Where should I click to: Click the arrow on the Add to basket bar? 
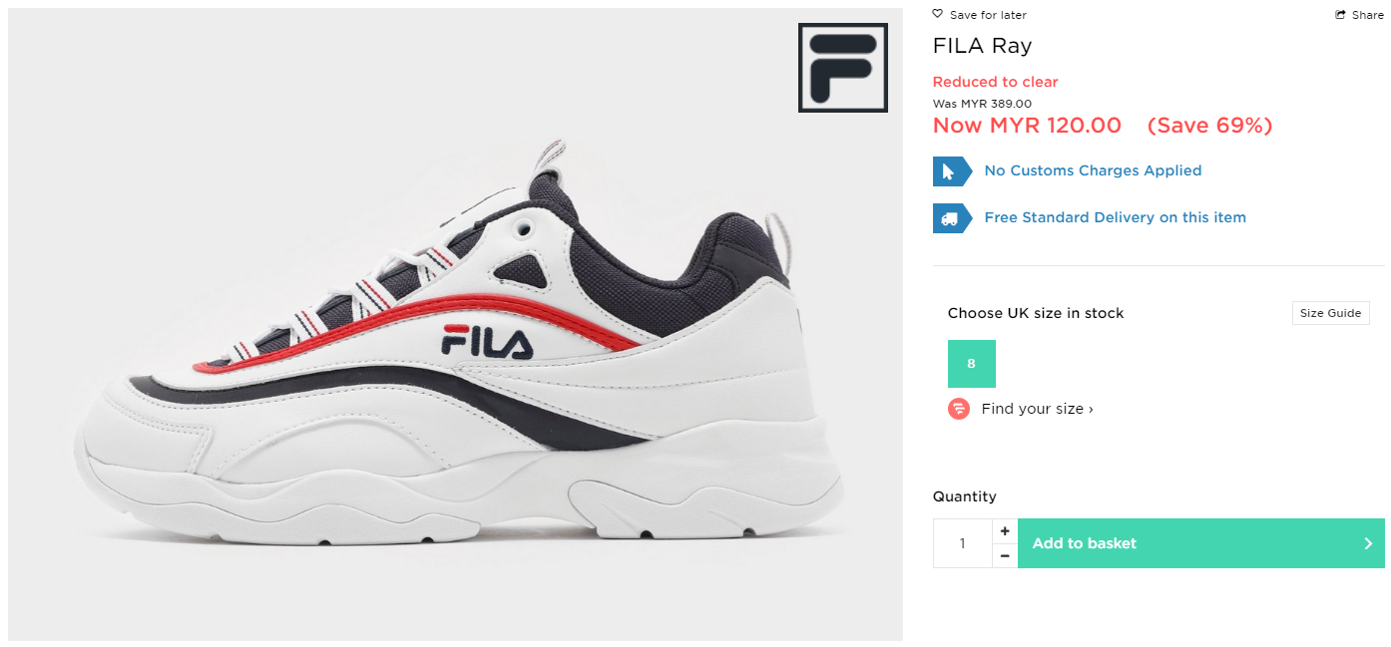(x=1368, y=543)
